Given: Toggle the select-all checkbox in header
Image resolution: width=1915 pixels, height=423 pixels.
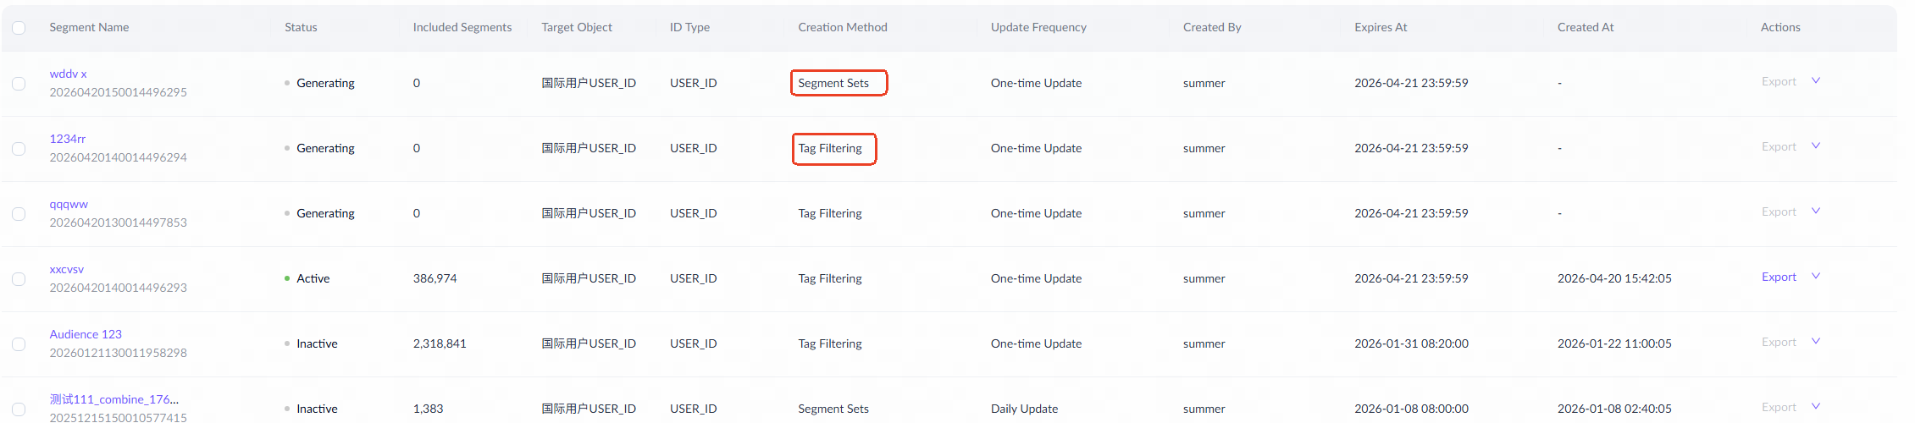Looking at the screenshot, I should [x=19, y=28].
